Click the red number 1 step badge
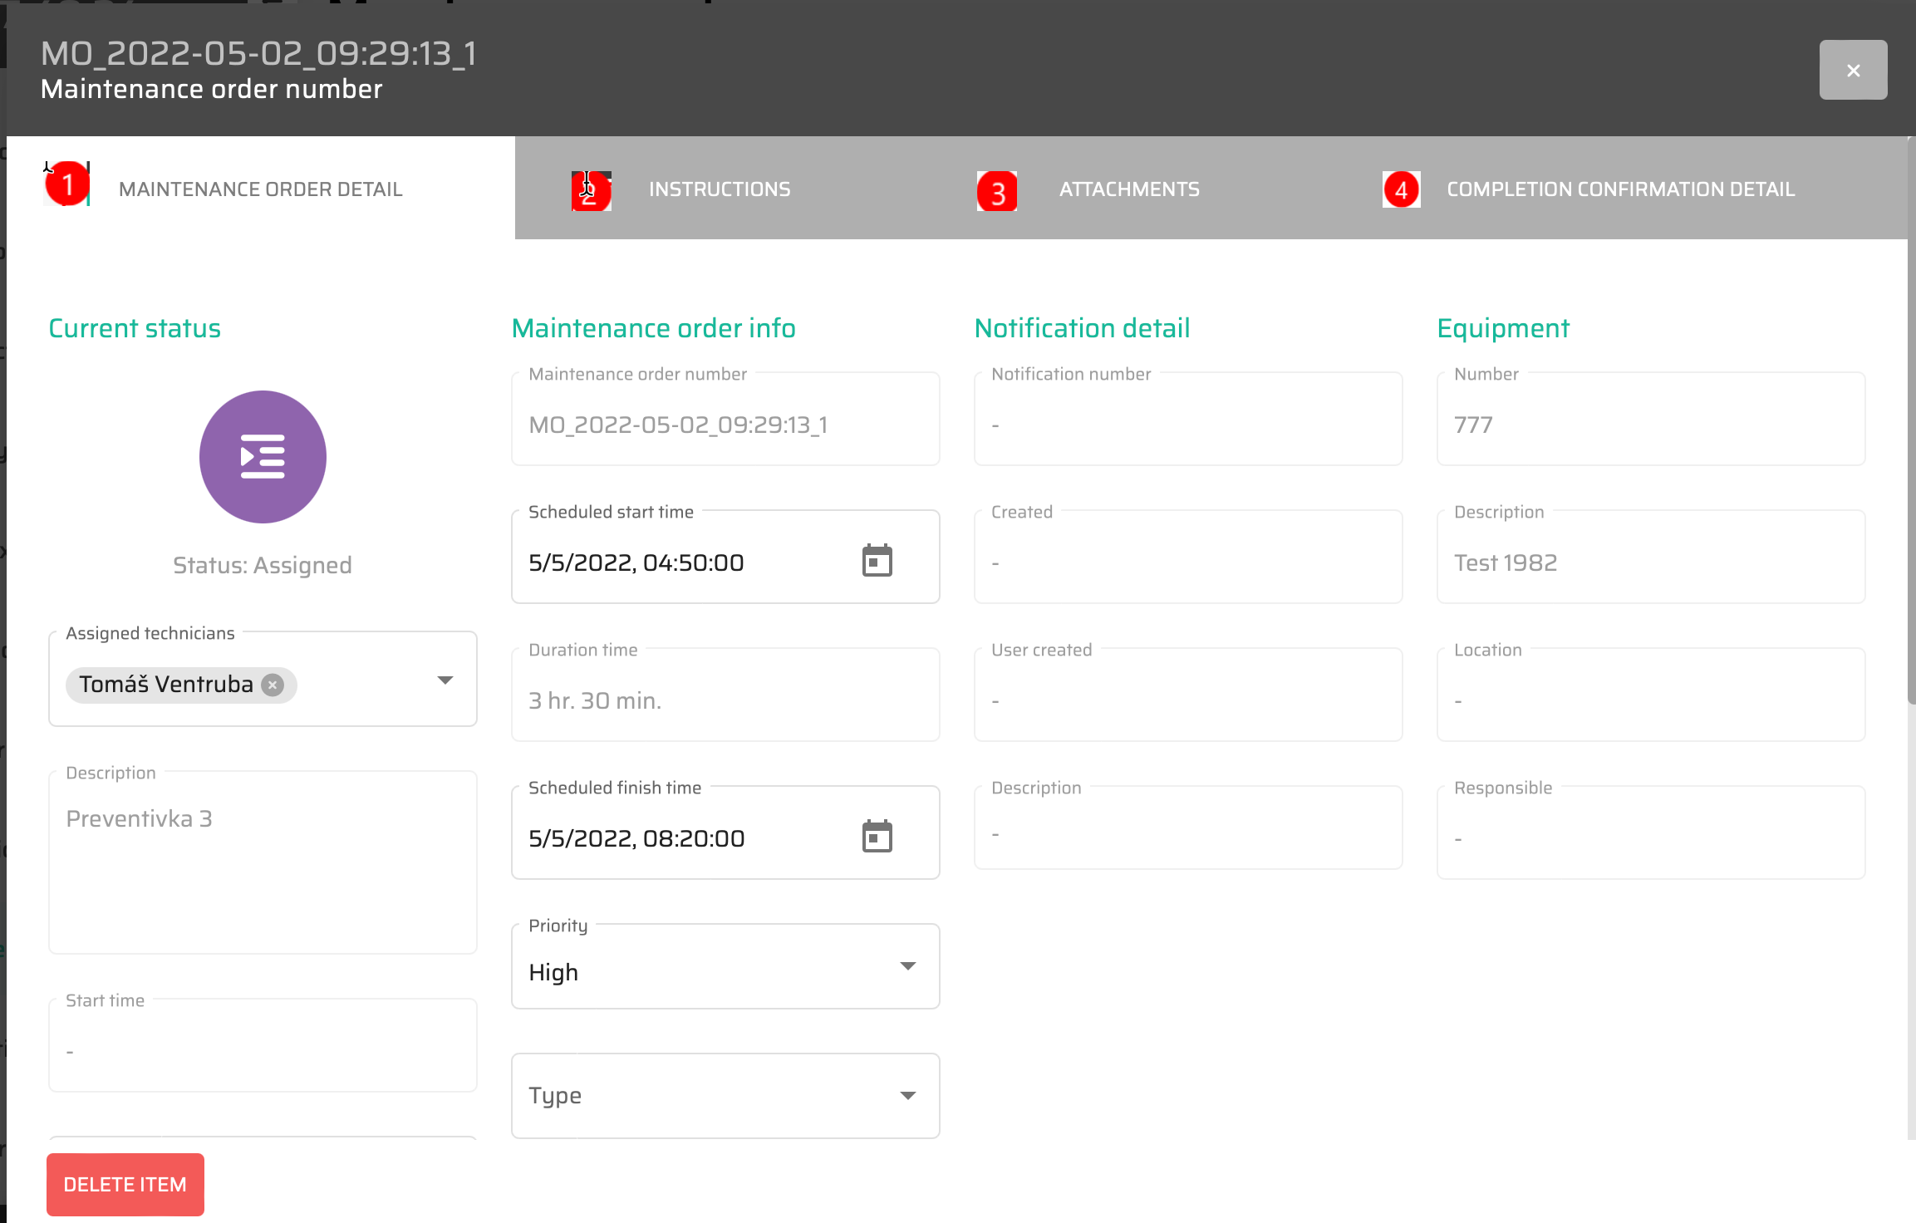This screenshot has width=1916, height=1223. (67, 184)
